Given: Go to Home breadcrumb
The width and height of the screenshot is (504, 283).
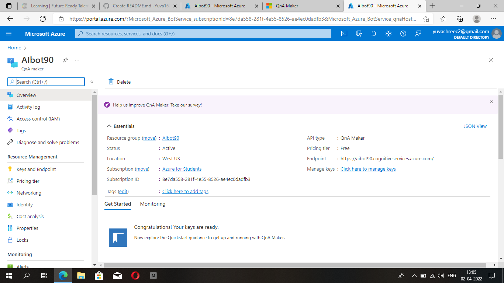Looking at the screenshot, I should tap(14, 48).
